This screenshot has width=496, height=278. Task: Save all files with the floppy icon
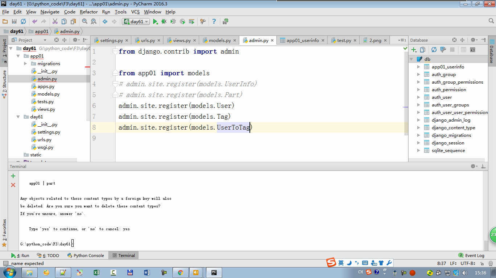14,22
